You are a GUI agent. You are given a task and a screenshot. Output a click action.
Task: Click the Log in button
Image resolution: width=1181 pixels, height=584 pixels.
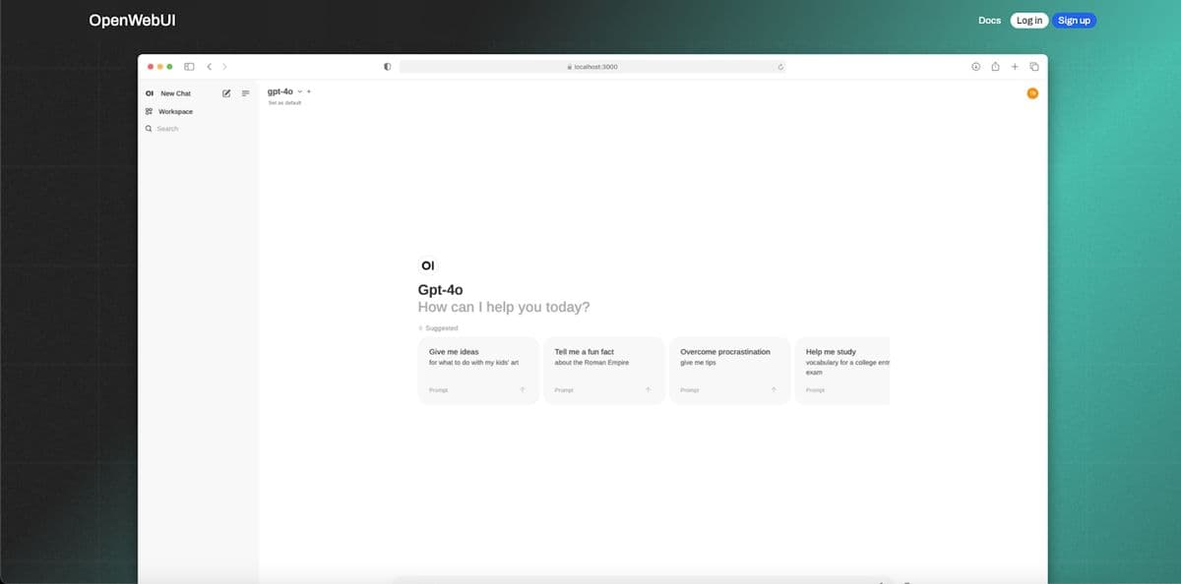click(1028, 20)
